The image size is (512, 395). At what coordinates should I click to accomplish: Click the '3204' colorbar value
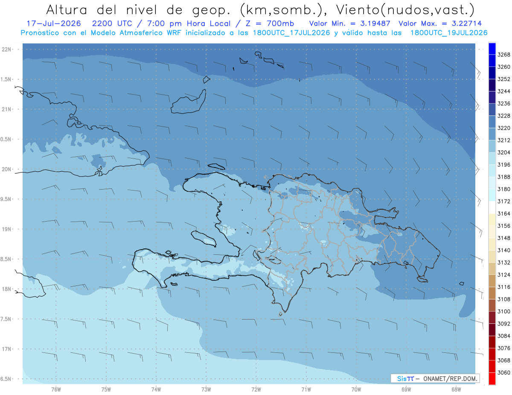[x=504, y=153]
